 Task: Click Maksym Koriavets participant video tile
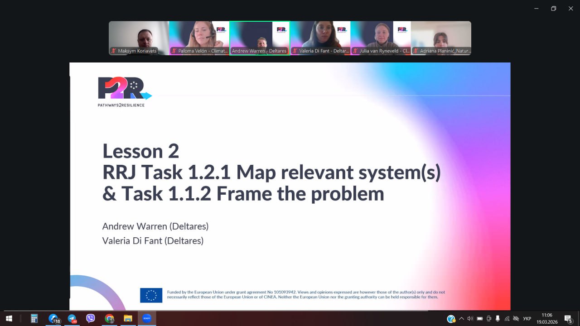click(139, 38)
